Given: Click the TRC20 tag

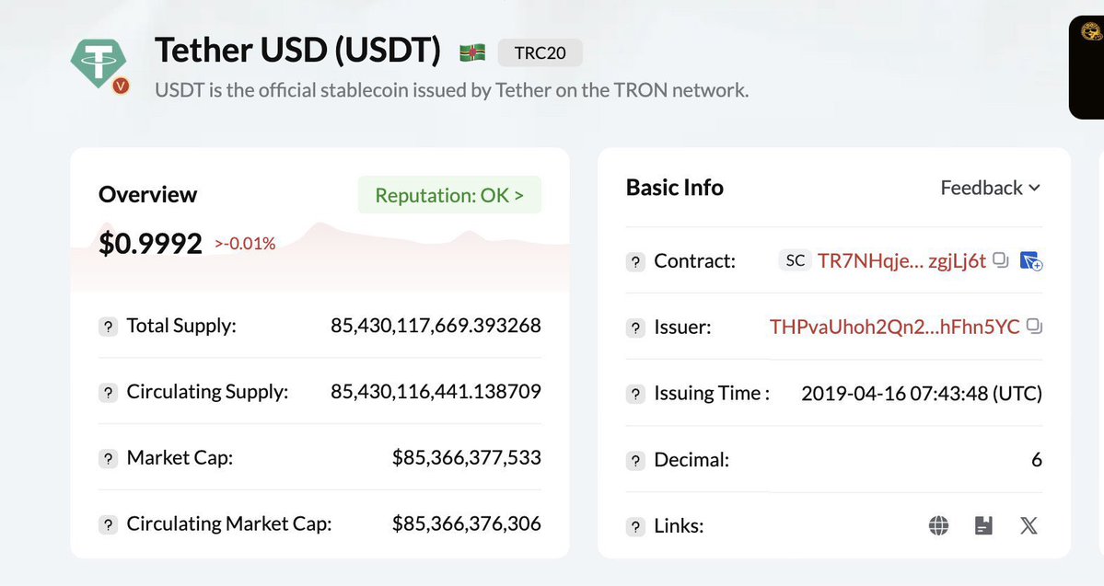Looking at the screenshot, I should coord(540,52).
